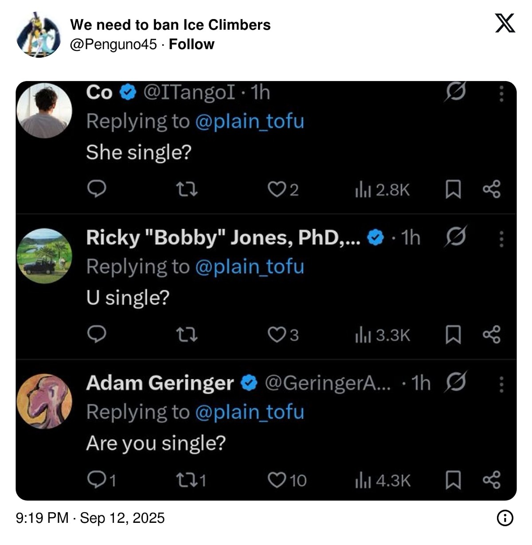Retweet Adam Geringer's reply
Screen dimensions: 532x545
(x=186, y=480)
